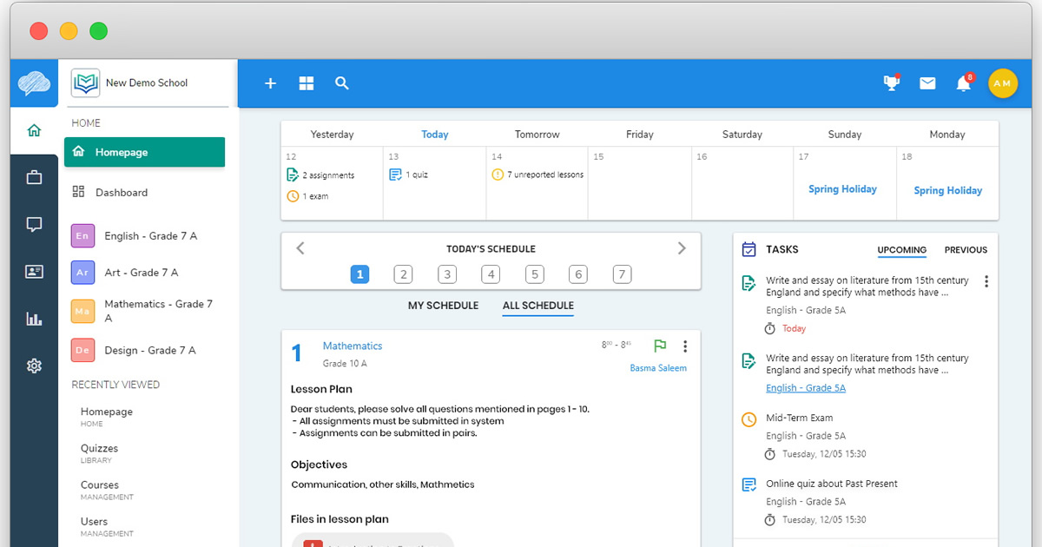Go to next schedule day arrow
1042x547 pixels.
[x=682, y=248]
